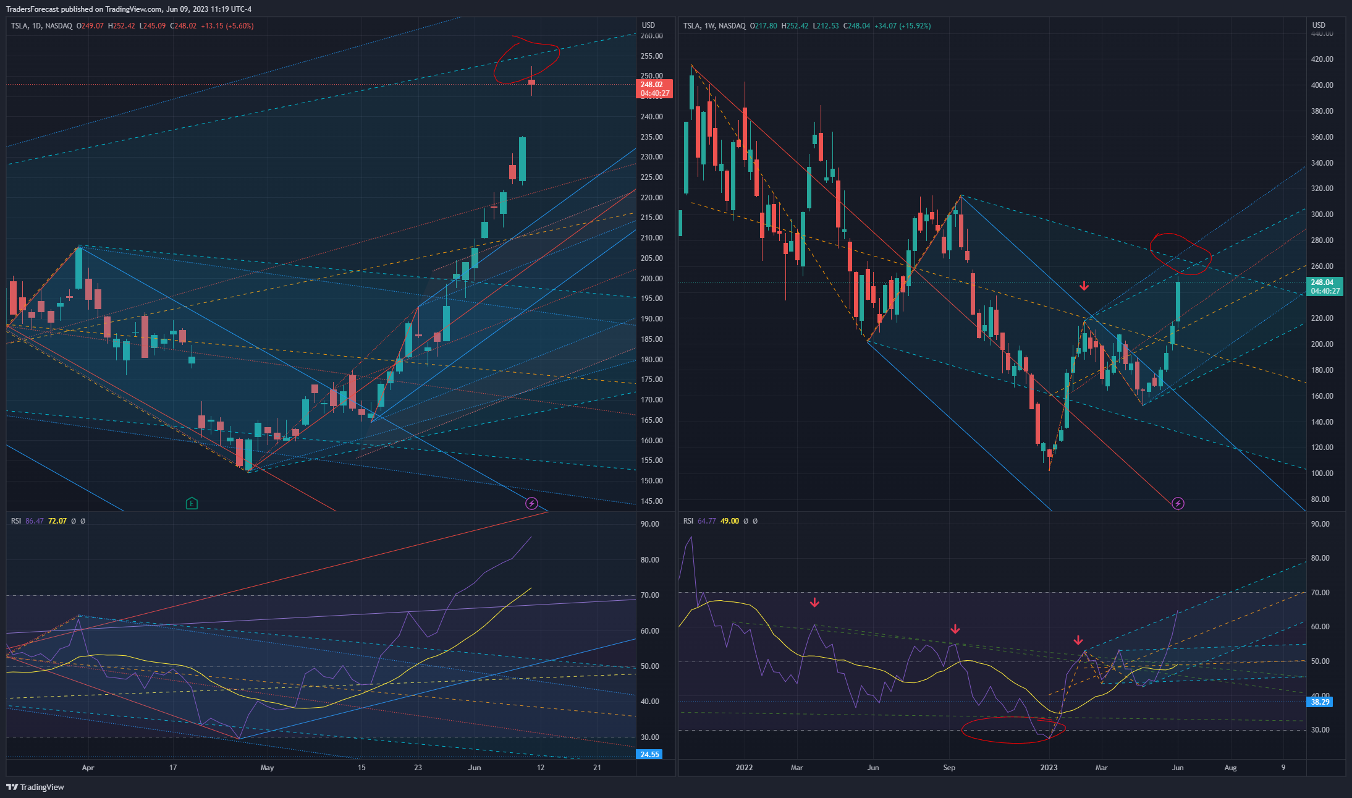Click the green 248.04 current price label
This screenshot has width=1352, height=798.
(x=1325, y=287)
